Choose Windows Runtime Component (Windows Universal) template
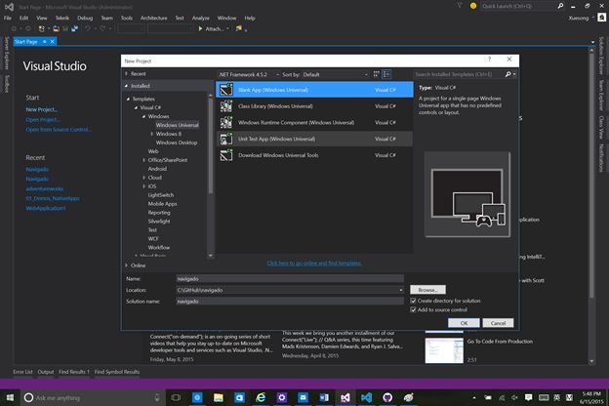Viewport: 609px width, 406px height. click(x=314, y=122)
